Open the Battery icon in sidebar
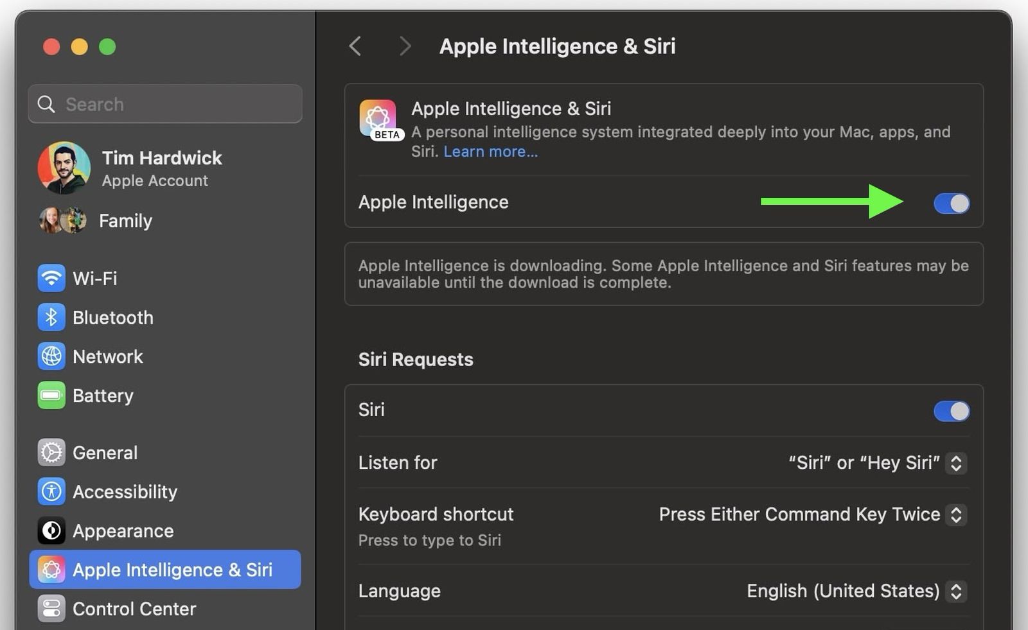The width and height of the screenshot is (1028, 630). pyautogui.click(x=51, y=396)
